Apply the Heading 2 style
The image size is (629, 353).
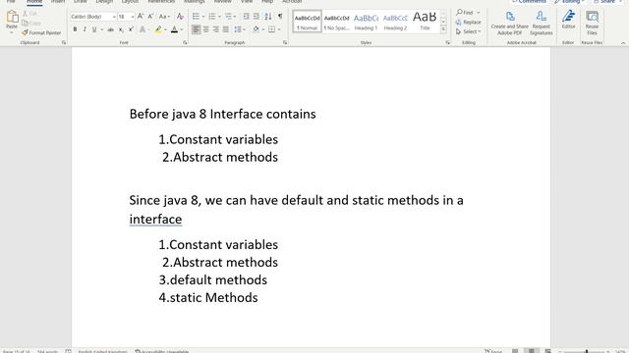pos(395,22)
